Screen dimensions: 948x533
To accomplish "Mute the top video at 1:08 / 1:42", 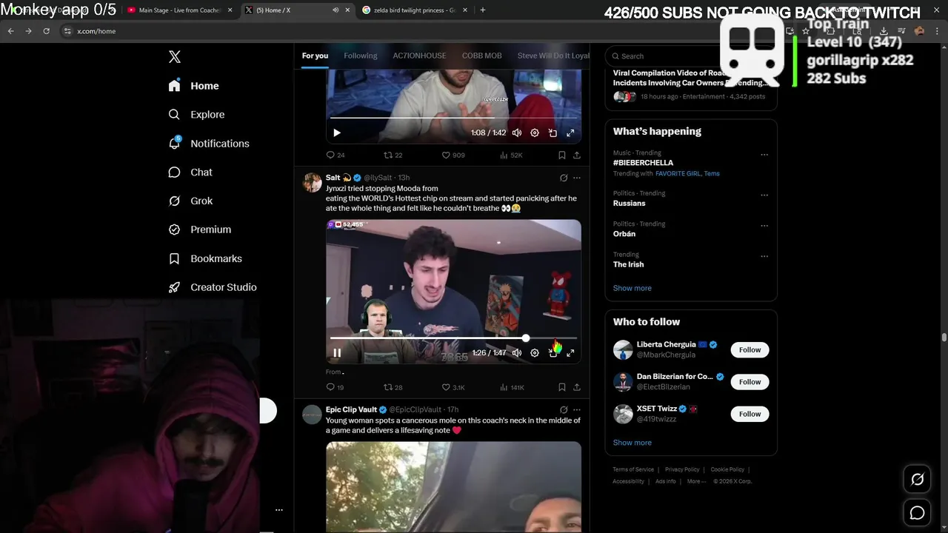I will pyautogui.click(x=517, y=133).
